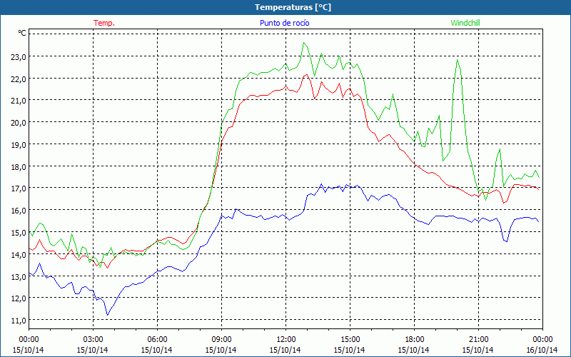Click the 22,0 y-axis value
The height and width of the screenshot is (357, 571).
20,79
